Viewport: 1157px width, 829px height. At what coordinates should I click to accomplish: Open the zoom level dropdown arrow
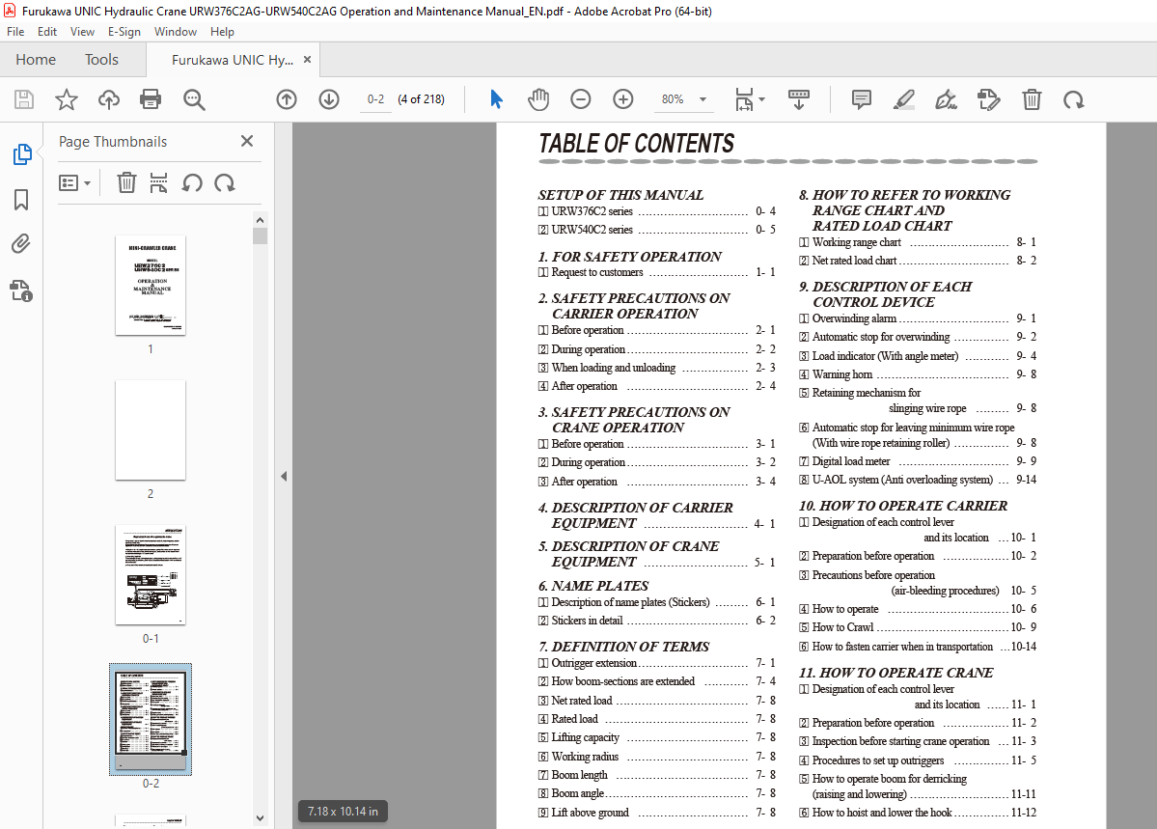pyautogui.click(x=702, y=99)
